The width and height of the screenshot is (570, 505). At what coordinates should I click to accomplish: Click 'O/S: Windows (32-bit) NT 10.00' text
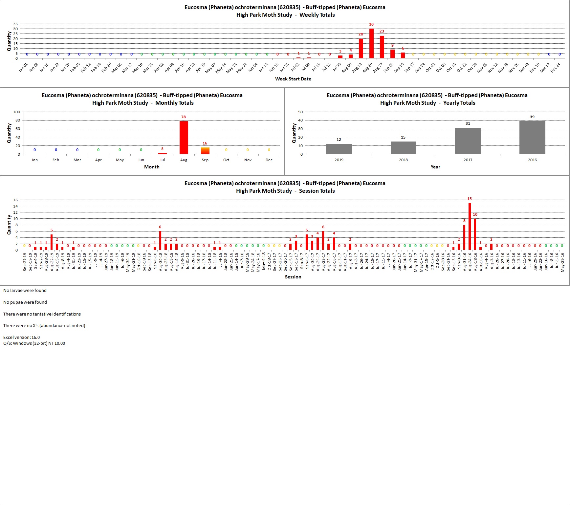pos(34,343)
